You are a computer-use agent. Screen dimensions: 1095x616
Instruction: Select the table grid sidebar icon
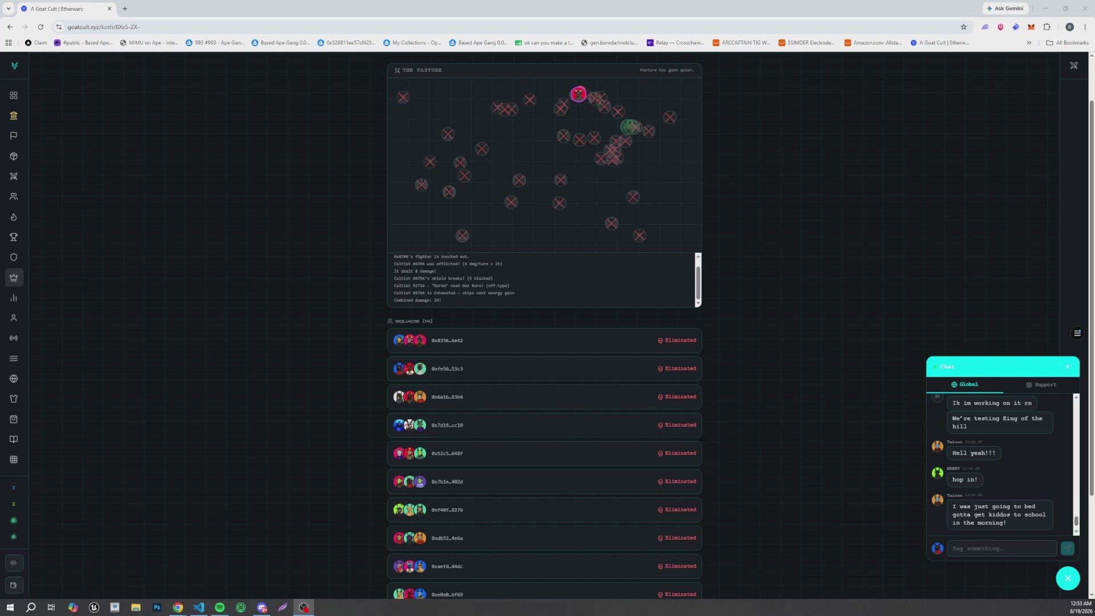14,460
